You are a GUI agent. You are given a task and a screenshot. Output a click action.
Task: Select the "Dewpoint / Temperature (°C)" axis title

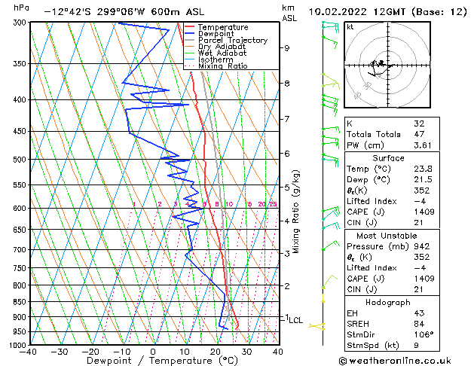pos(162,361)
